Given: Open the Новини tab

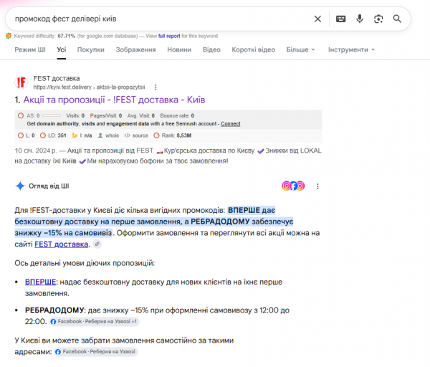Looking at the screenshot, I should point(179,49).
